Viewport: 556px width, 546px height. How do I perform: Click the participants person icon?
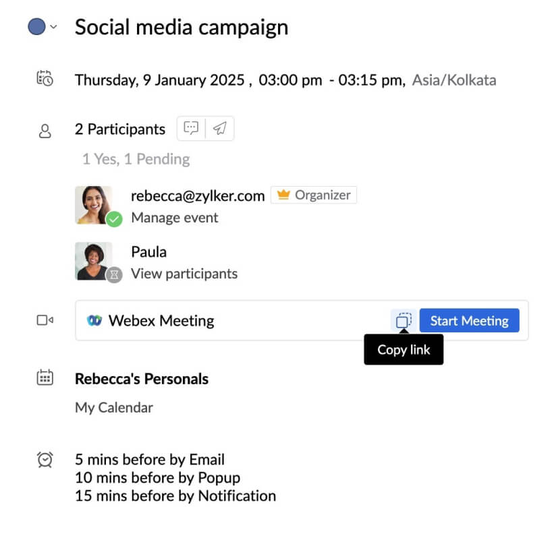[x=45, y=130]
